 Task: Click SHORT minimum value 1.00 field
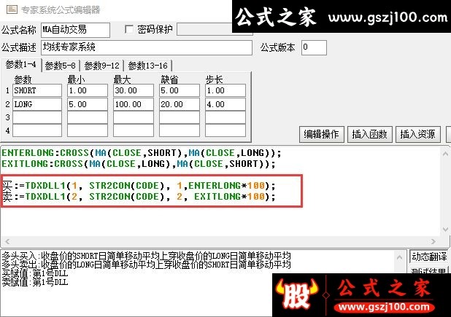click(x=88, y=90)
